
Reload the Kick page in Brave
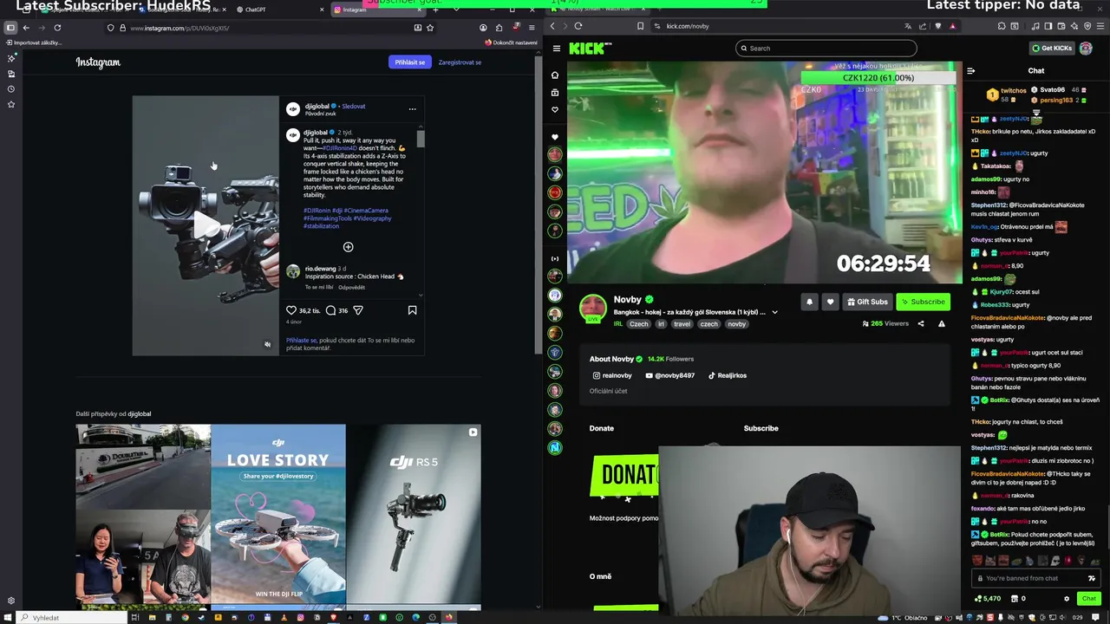click(578, 26)
